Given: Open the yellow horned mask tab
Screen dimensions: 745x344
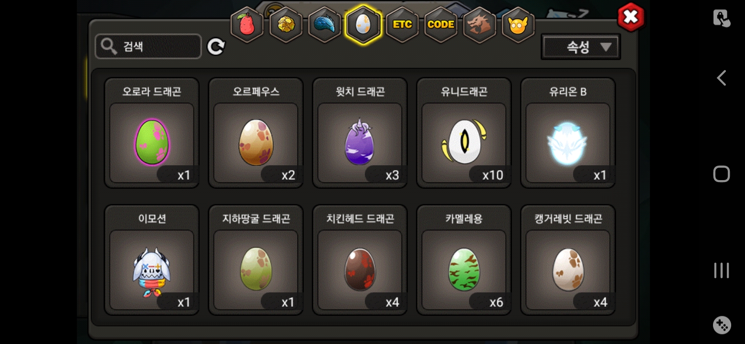Looking at the screenshot, I should pos(518,25).
